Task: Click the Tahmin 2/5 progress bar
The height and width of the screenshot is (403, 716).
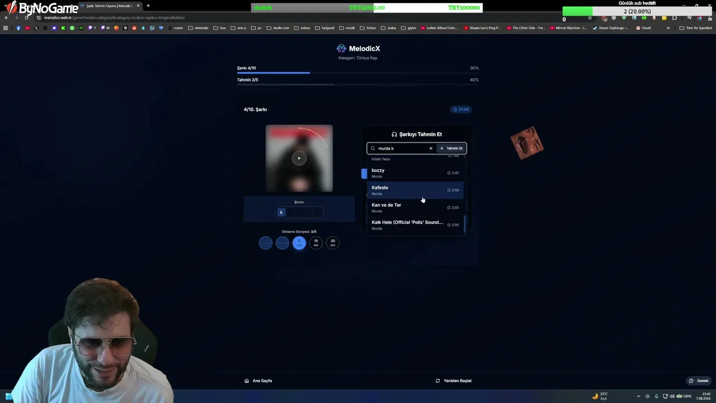Action: (x=358, y=85)
